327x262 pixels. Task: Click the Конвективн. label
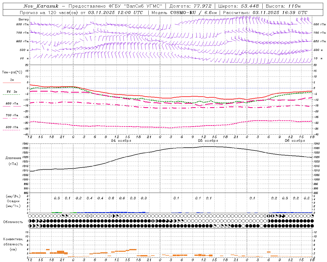point(13,239)
